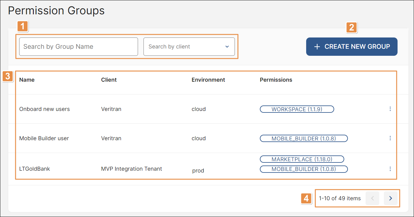
Task: Click the Client column header
Action: pyautogui.click(x=109, y=80)
